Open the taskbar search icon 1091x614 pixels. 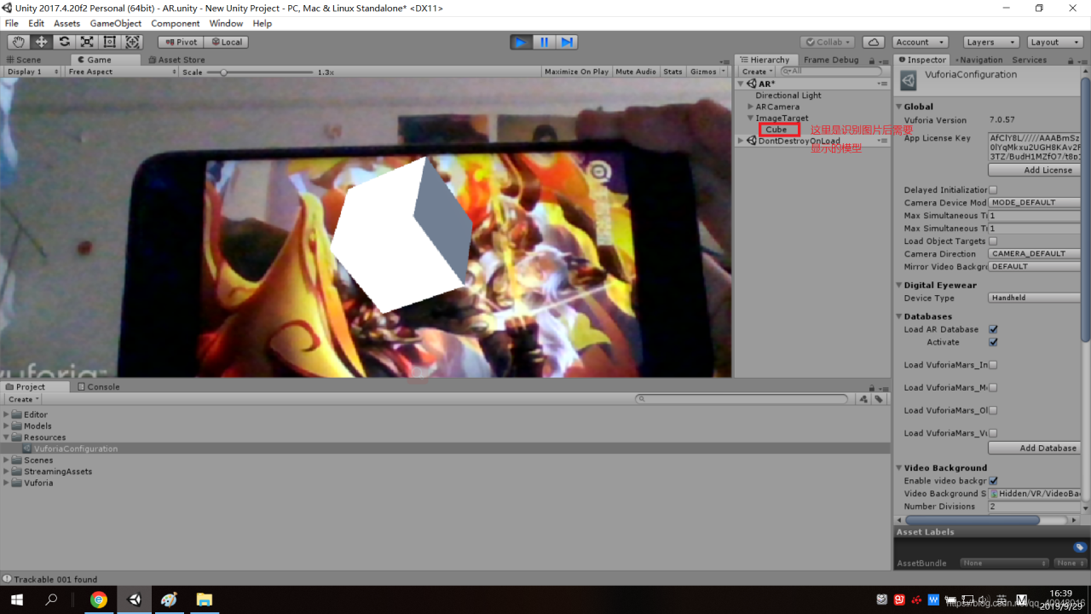(x=51, y=600)
